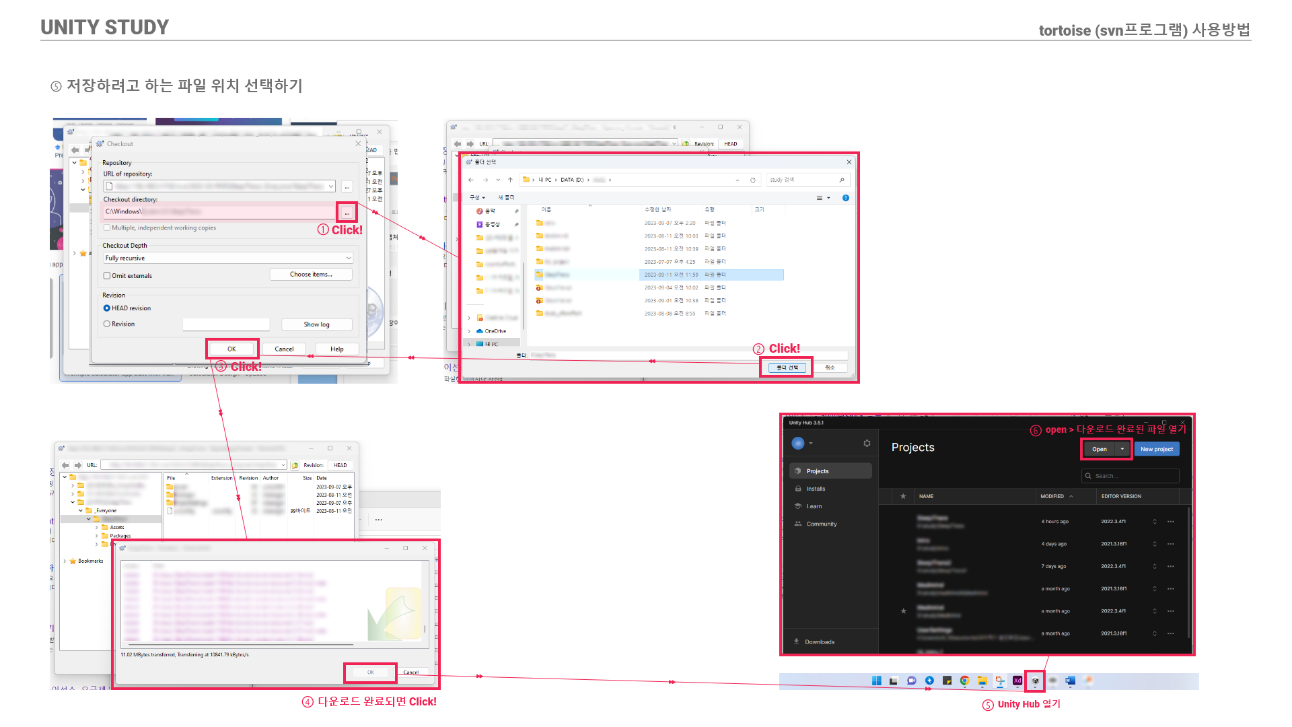Image resolution: width=1292 pixels, height=727 pixels.
Task: Click the refresh icon in folder dialog
Action: 753,180
